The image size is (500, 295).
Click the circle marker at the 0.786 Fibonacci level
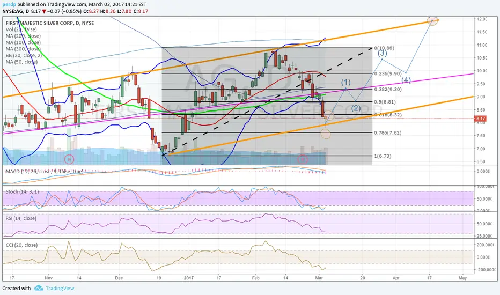click(326, 134)
